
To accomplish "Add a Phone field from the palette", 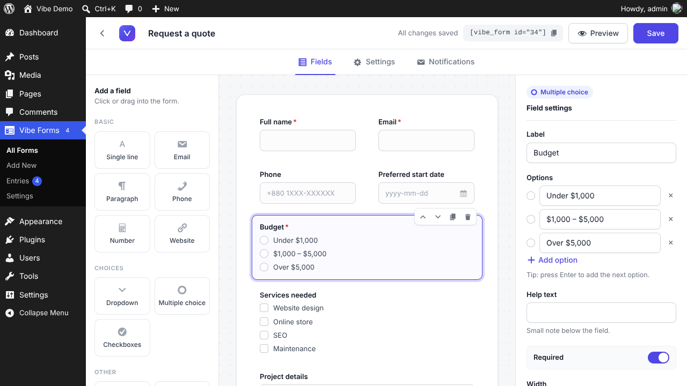I will click(x=182, y=192).
